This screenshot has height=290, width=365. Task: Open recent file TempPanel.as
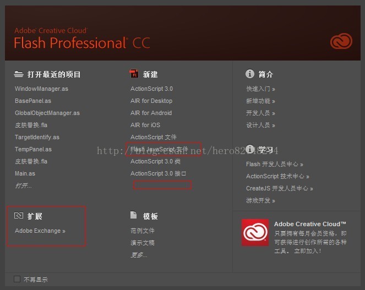click(x=33, y=149)
